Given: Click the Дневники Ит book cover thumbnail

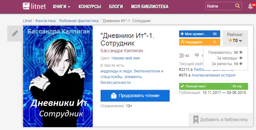Looking at the screenshot, I should (x=58, y=76).
